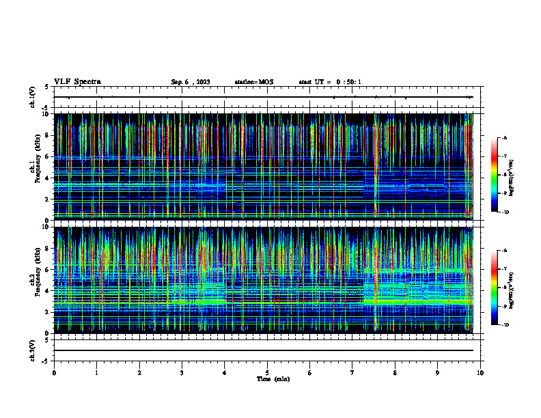This screenshot has height=418, width=541.
Task: Click the ch.1(V) waveform strip at the top
Action: [x=267, y=97]
